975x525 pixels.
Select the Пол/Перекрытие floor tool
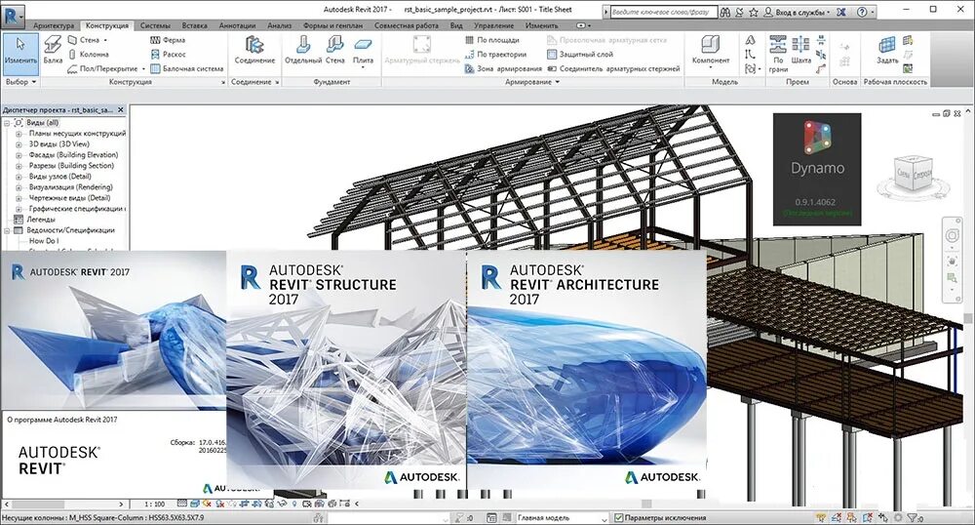coord(105,69)
